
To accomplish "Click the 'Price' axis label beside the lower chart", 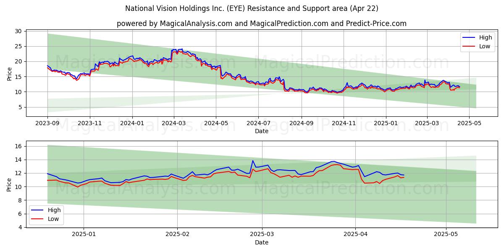I will pyautogui.click(x=9, y=184).
